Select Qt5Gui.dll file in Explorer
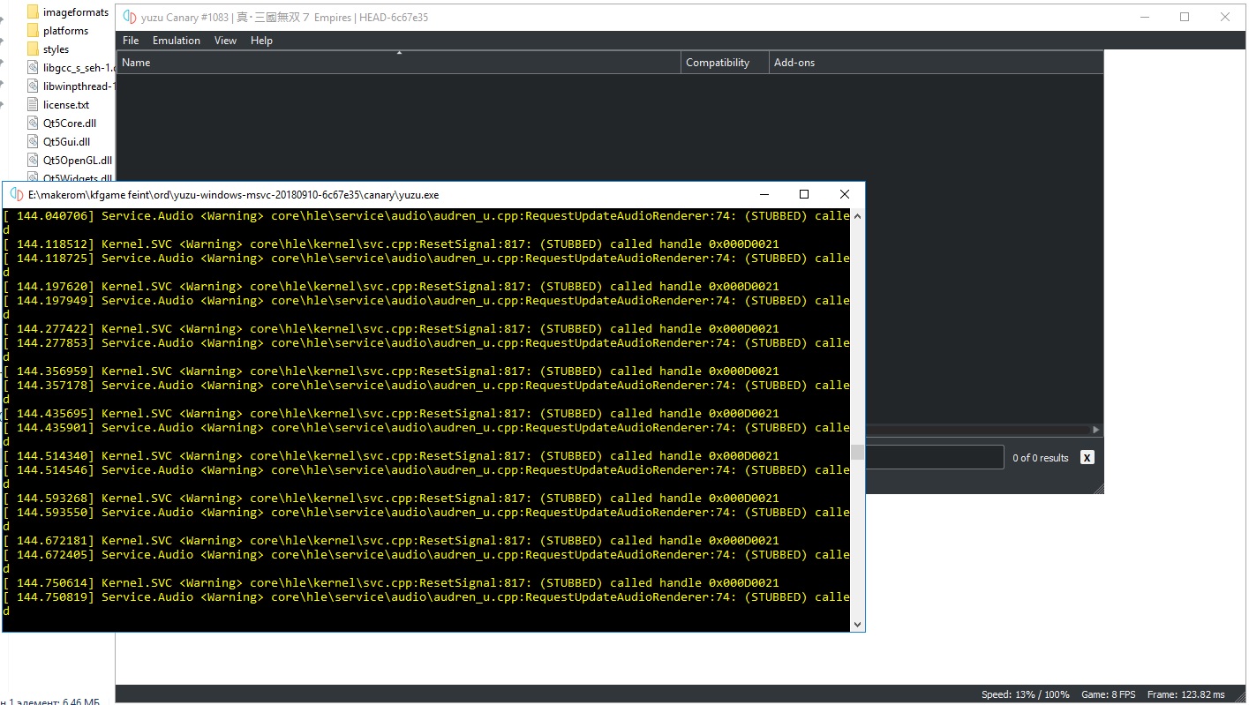Screen dimensions: 1249x705 [58, 142]
